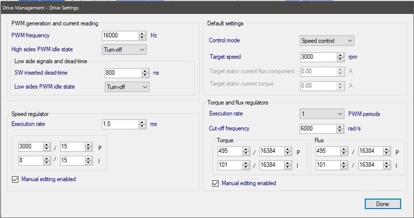Click the PWM frequency input field
Image resolution: width=414 pixels, height=218 pixels.
click(x=120, y=35)
